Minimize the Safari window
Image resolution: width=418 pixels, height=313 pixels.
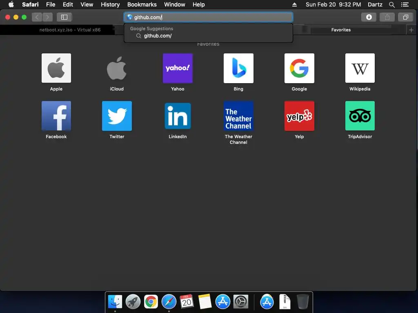pyautogui.click(x=16, y=17)
